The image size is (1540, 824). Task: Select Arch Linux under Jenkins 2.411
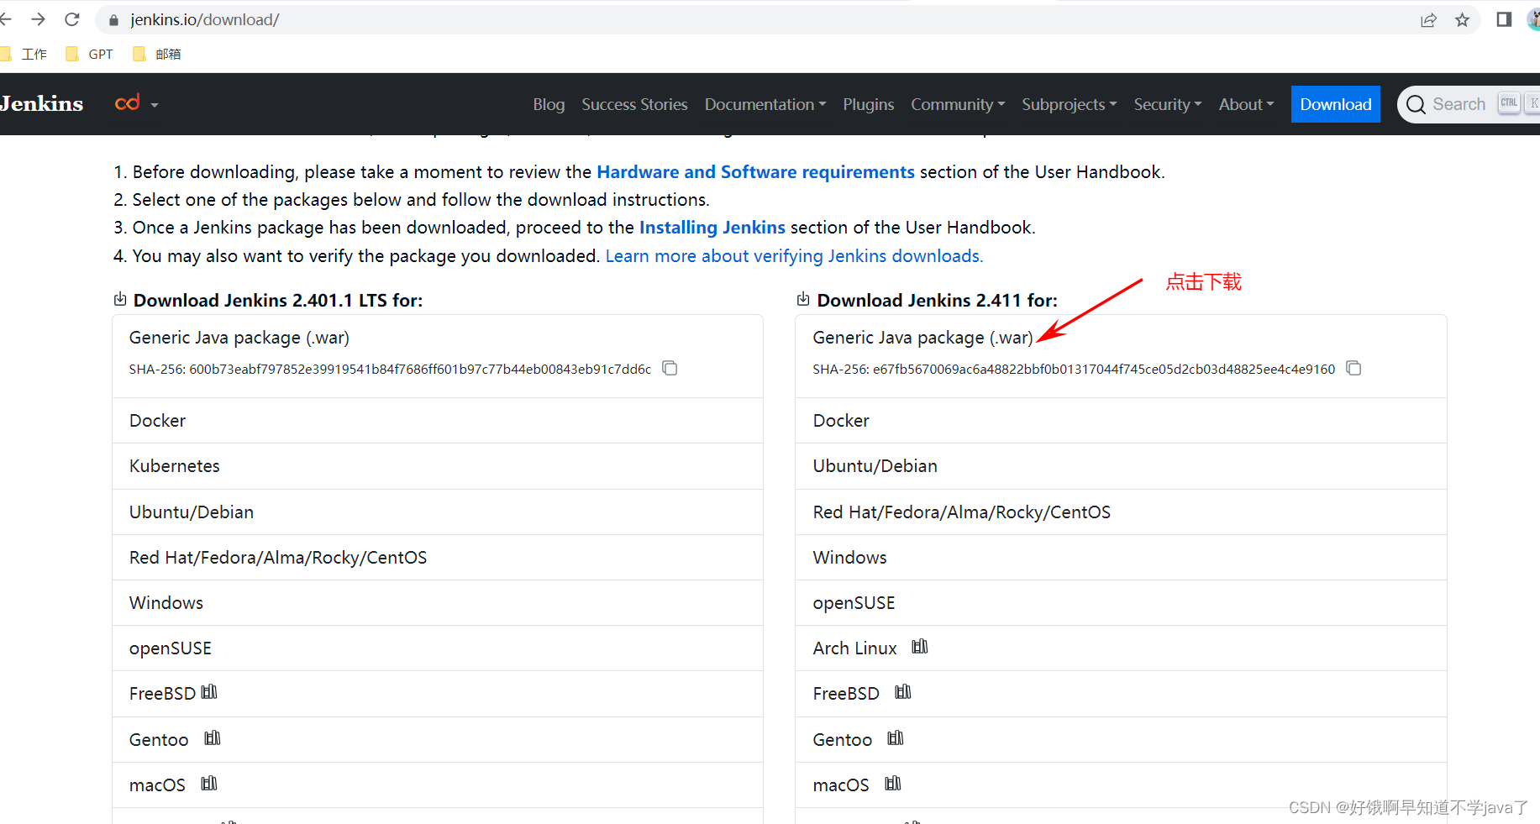[1121, 648]
